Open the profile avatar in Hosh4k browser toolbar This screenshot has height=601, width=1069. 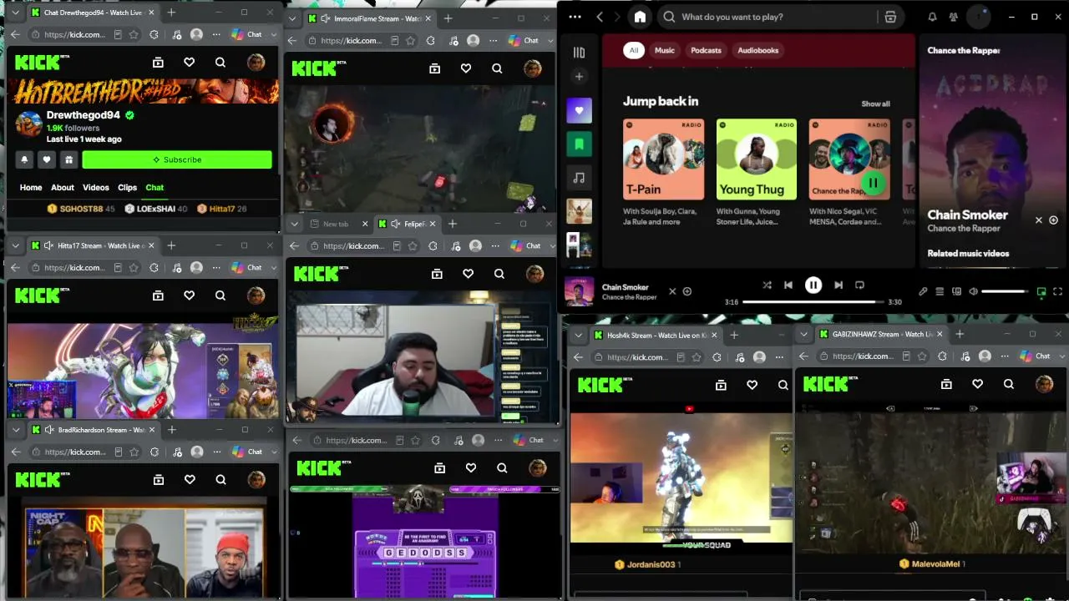click(759, 356)
